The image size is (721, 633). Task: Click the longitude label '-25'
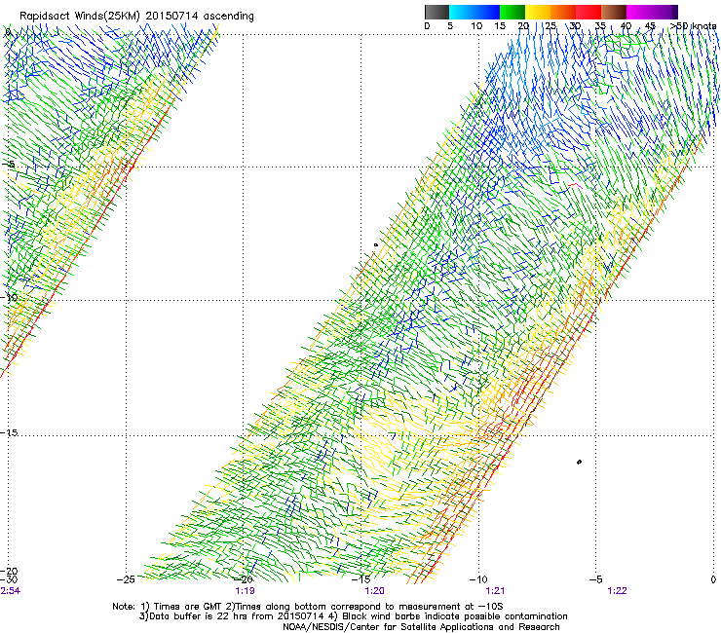pos(126,579)
